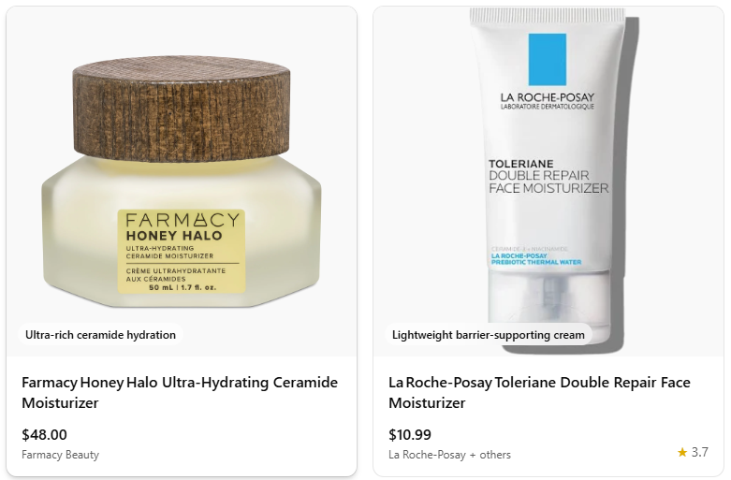The height and width of the screenshot is (480, 731).
Task: Open Farmacy Honey Halo Ultra-Hydrating Ceramide Moisturizer title
Action: click(180, 392)
